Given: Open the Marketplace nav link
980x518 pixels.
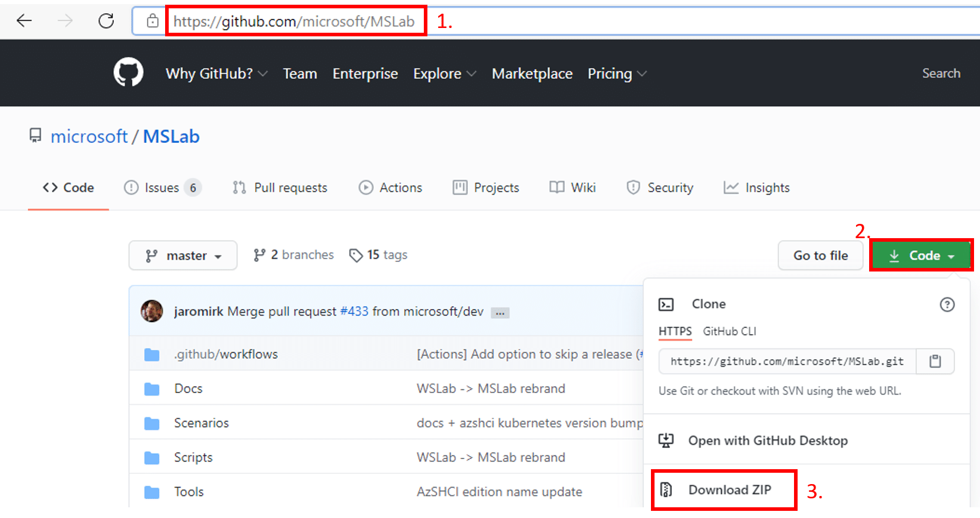Looking at the screenshot, I should pos(532,73).
